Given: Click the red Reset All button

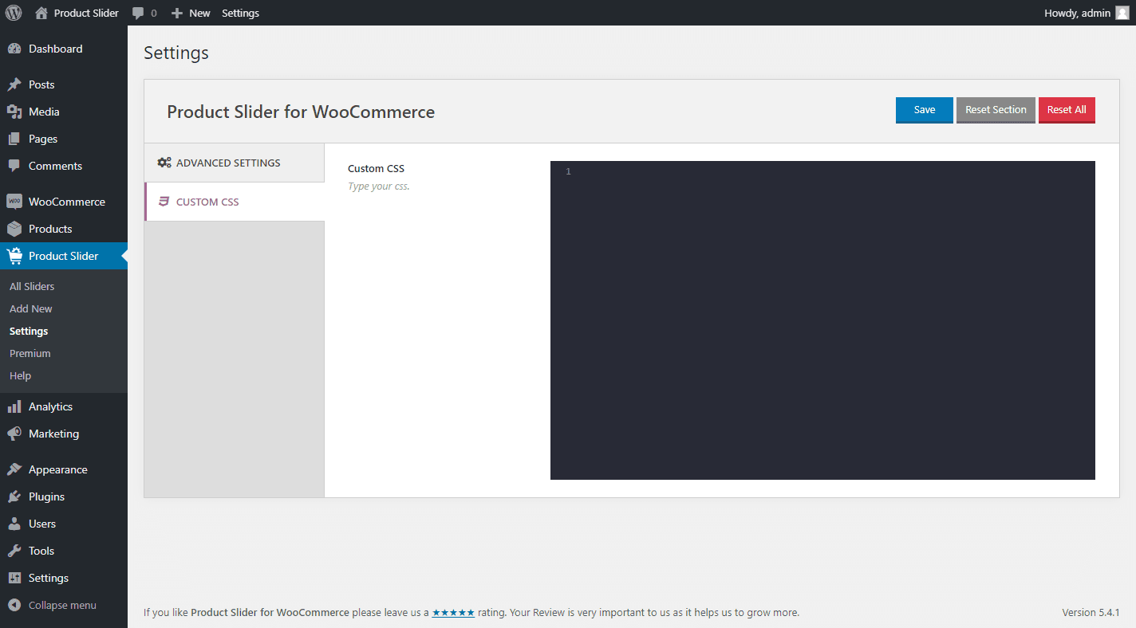Looking at the screenshot, I should point(1067,110).
